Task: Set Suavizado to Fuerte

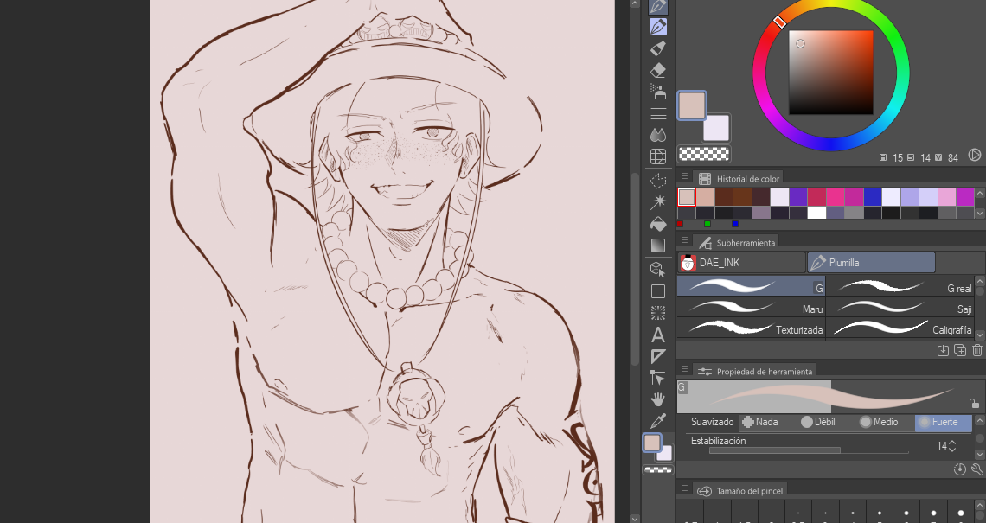Action: click(944, 422)
